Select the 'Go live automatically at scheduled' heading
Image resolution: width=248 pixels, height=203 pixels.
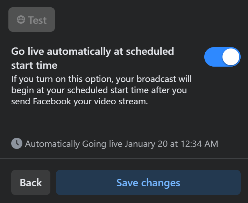(x=93, y=51)
